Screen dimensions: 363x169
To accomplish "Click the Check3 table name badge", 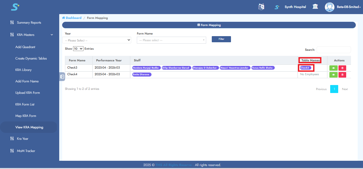I will (x=305, y=68).
